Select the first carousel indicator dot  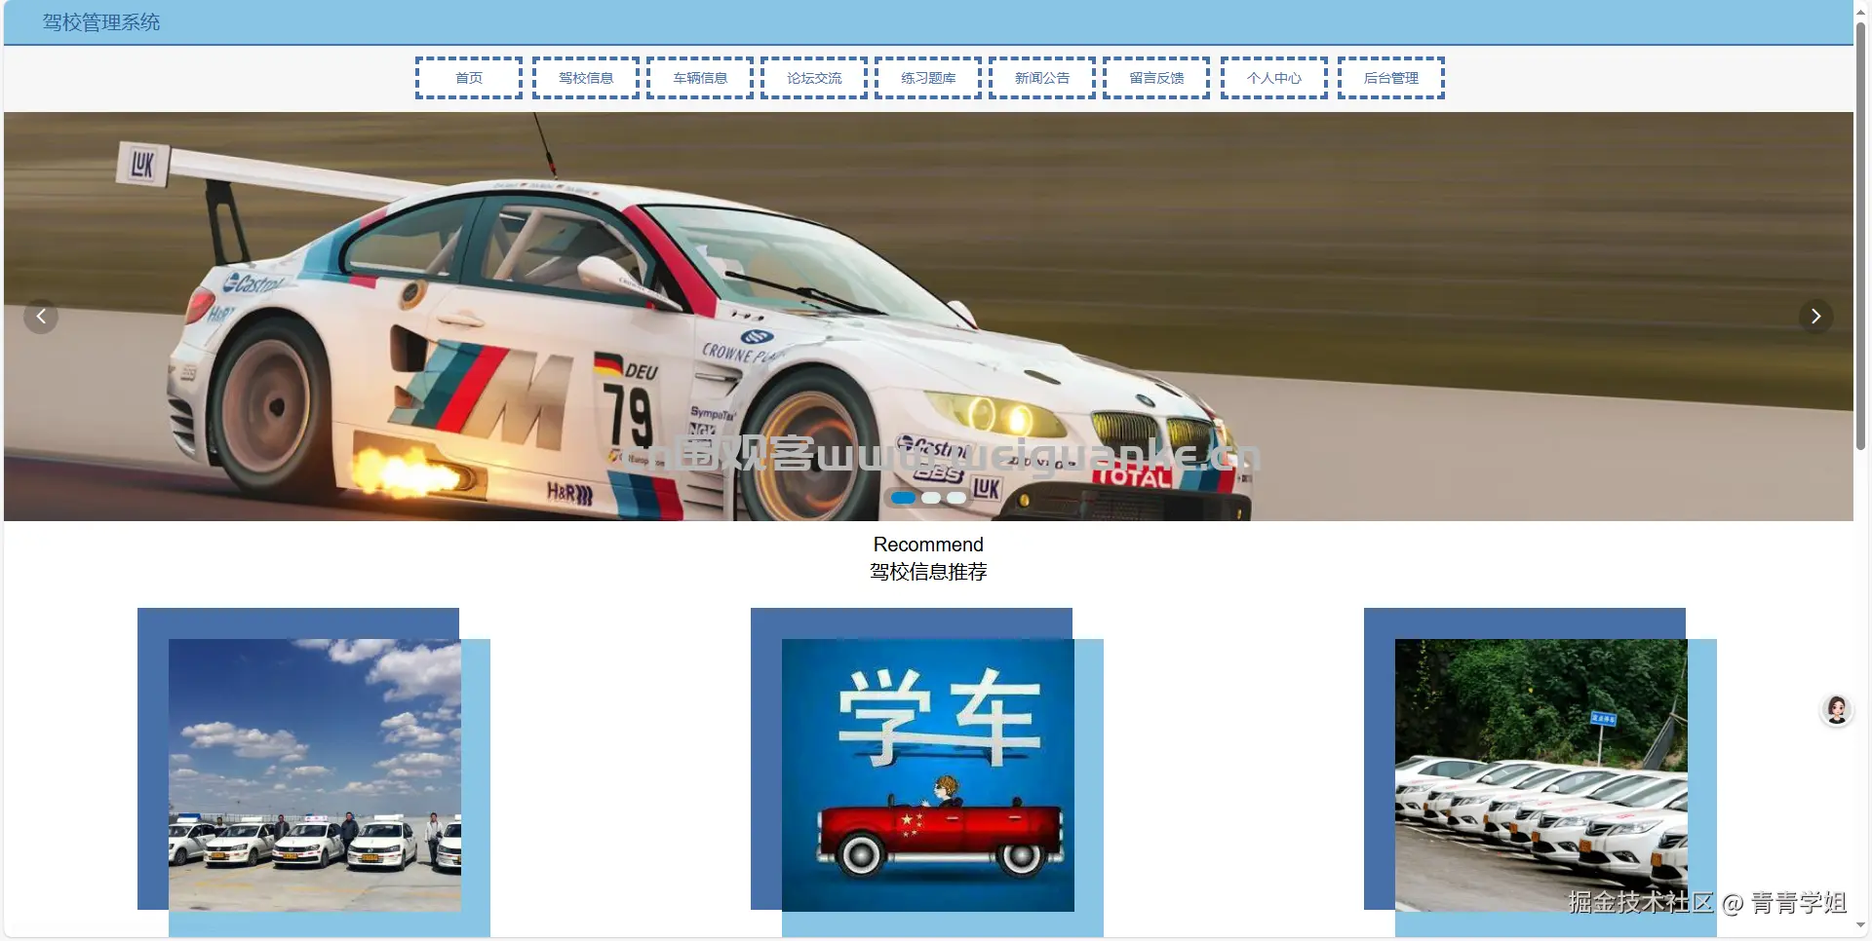pyautogui.click(x=904, y=498)
